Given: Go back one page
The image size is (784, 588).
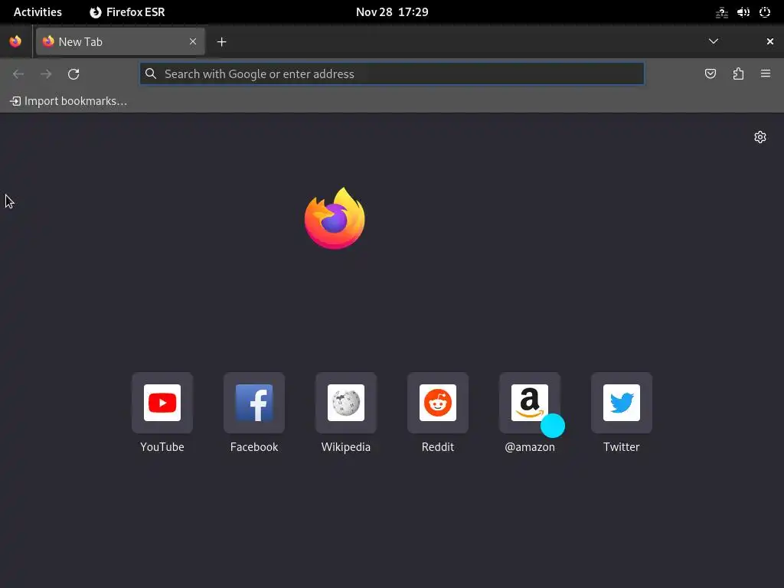Looking at the screenshot, I should (x=18, y=74).
